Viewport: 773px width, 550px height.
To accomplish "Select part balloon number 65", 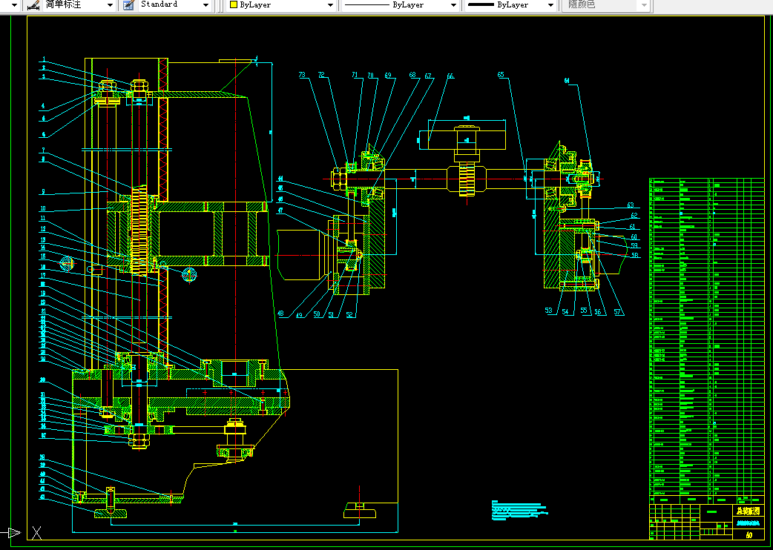I will pyautogui.click(x=501, y=75).
